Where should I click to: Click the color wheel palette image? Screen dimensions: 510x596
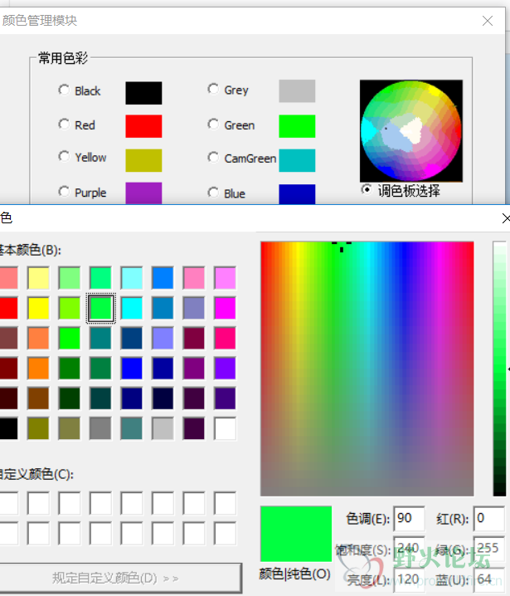pyautogui.click(x=411, y=131)
